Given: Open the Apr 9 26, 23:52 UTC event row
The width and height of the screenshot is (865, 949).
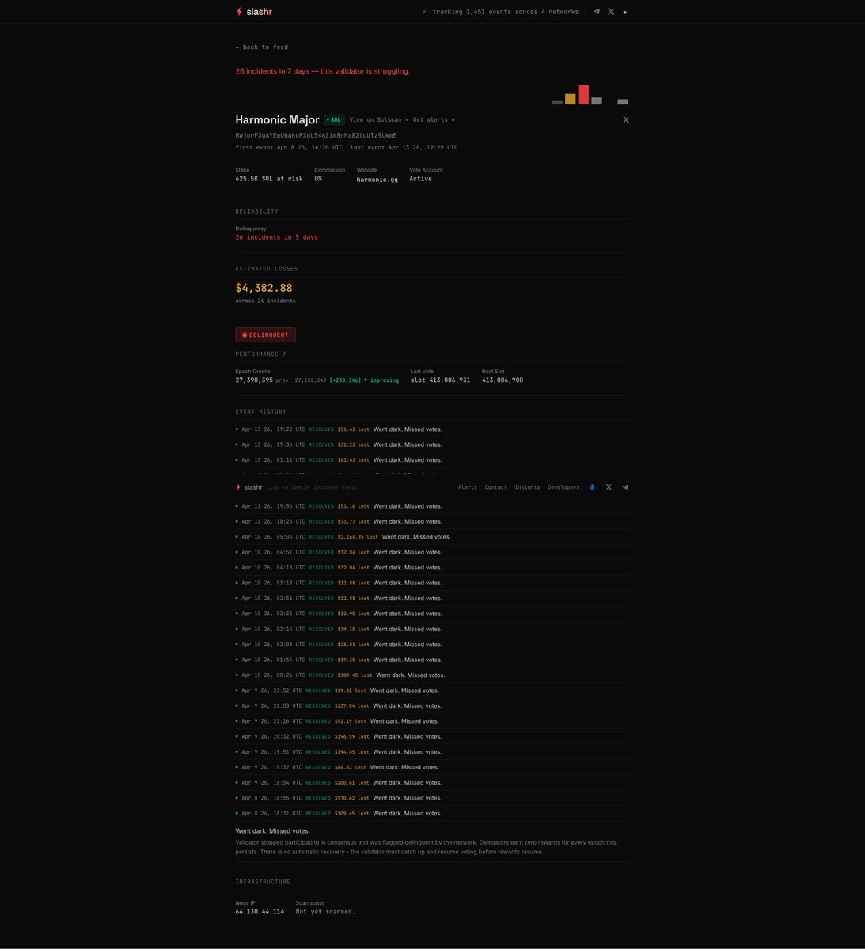Looking at the screenshot, I should click(x=433, y=690).
